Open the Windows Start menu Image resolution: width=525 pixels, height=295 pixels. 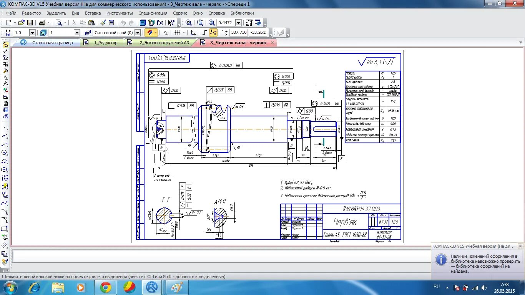[x=10, y=287]
